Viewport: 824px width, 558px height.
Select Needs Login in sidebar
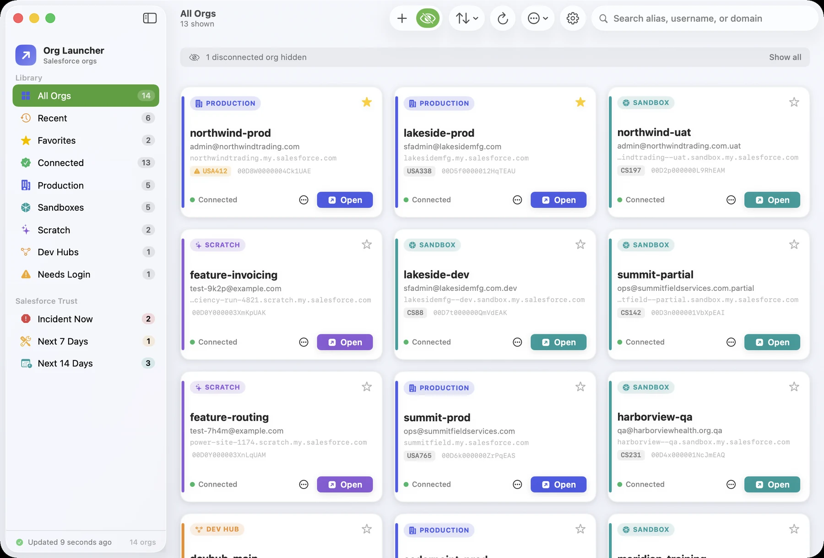coord(86,274)
